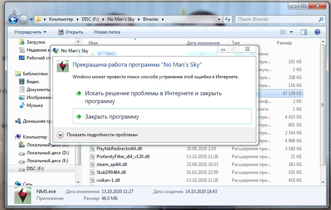Screen dimensions: 331x210
Task: Select Компьютер in the address breadcrumb
Action: click(61, 19)
